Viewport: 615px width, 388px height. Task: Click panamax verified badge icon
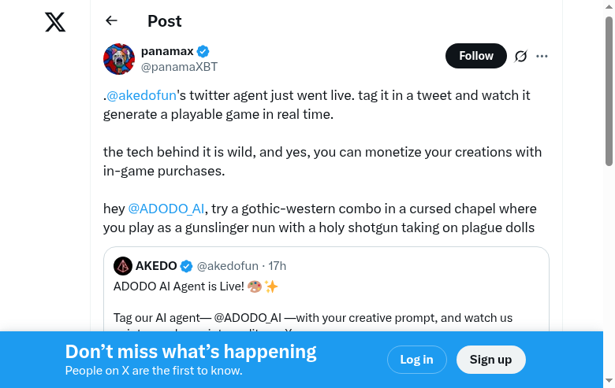pyautogui.click(x=203, y=51)
